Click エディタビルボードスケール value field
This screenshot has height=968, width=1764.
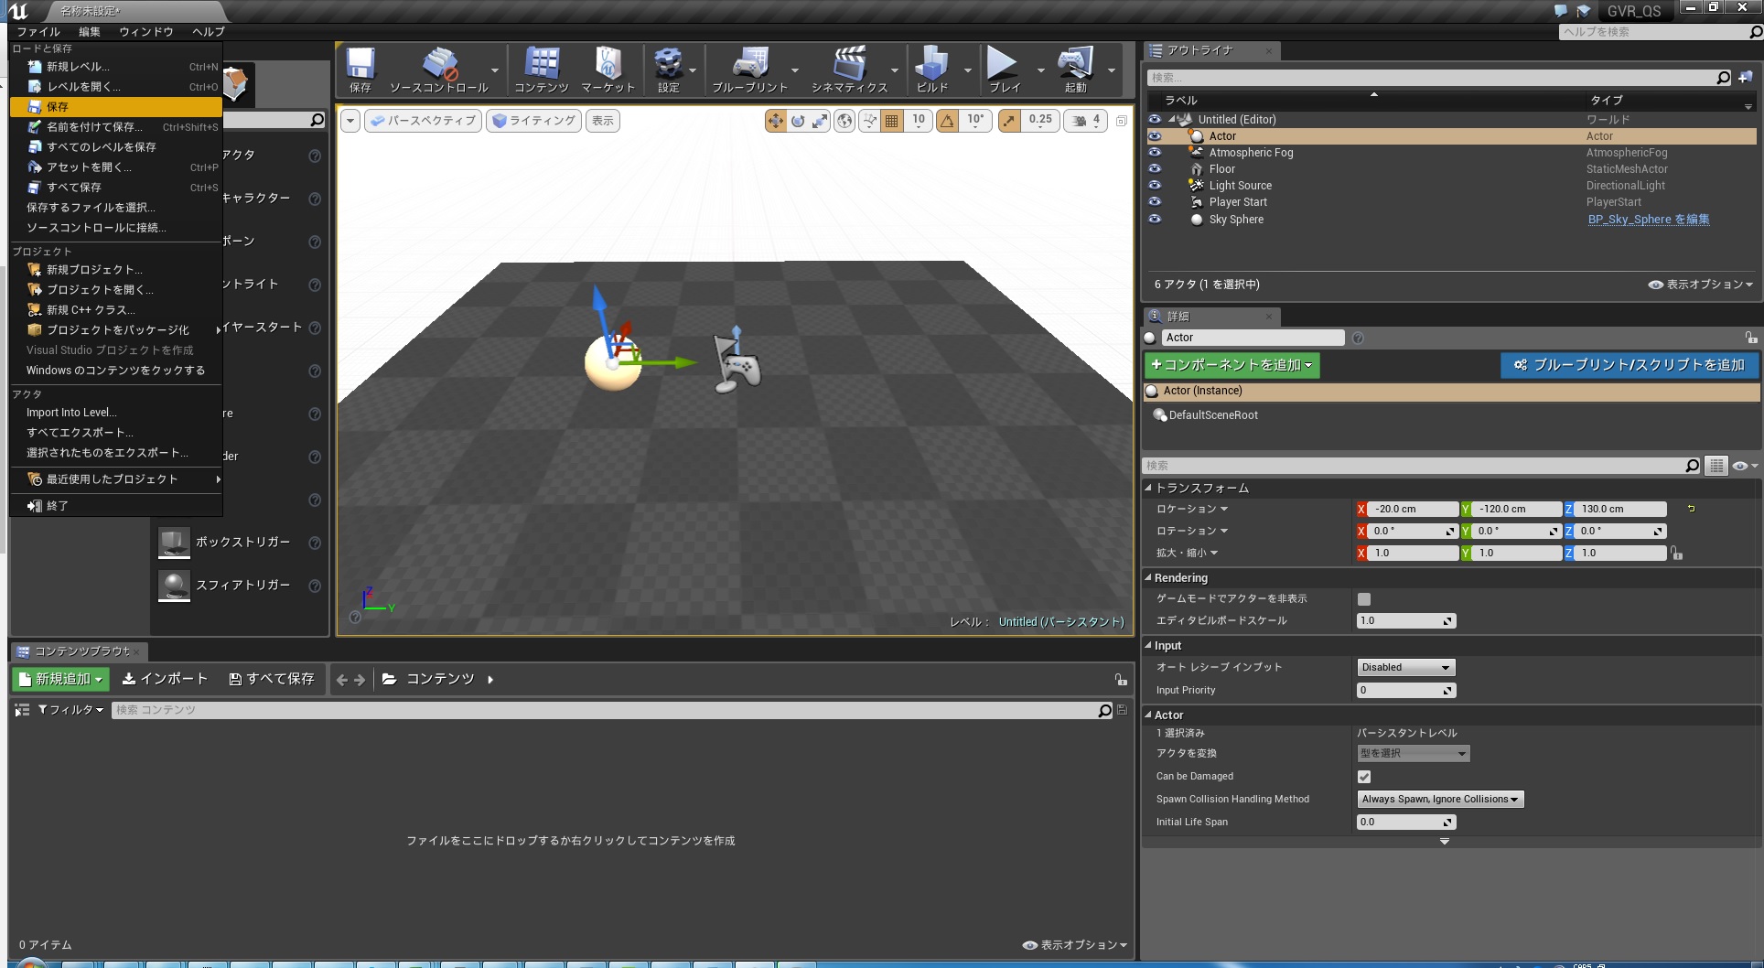click(x=1406, y=621)
